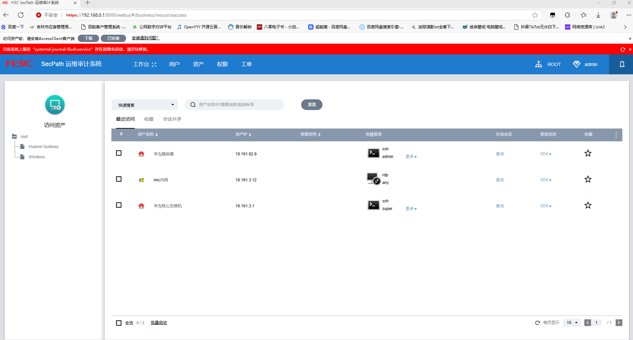Select checkbox for 华为路由器 row
The height and width of the screenshot is (340, 633).
point(119,153)
